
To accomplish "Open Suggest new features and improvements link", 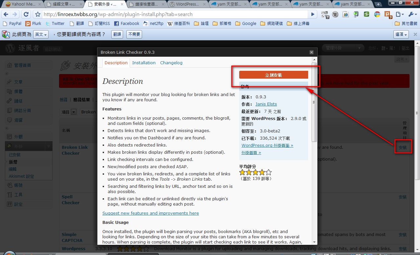I will click(x=151, y=213).
